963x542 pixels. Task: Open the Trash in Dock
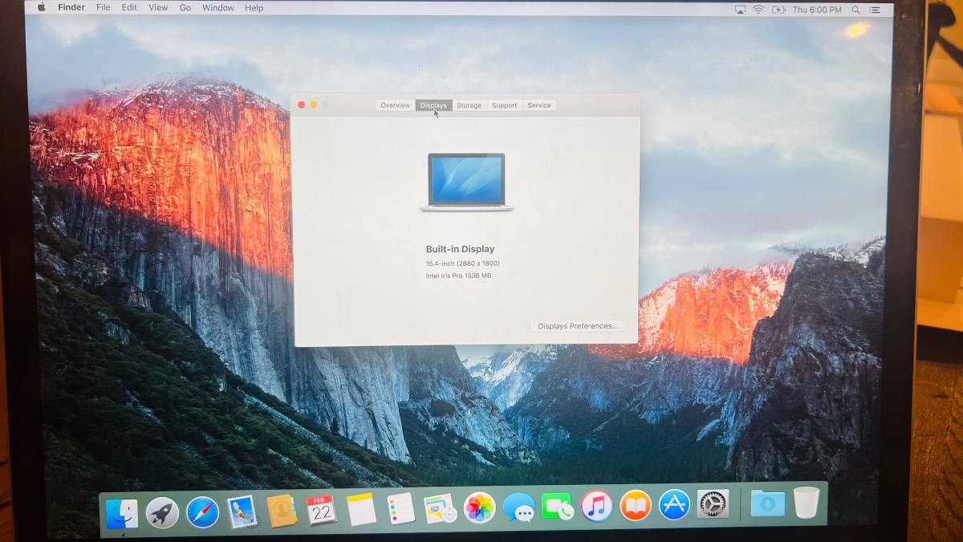[x=807, y=502]
